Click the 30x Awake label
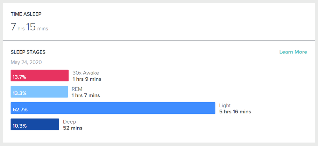 click(x=86, y=73)
